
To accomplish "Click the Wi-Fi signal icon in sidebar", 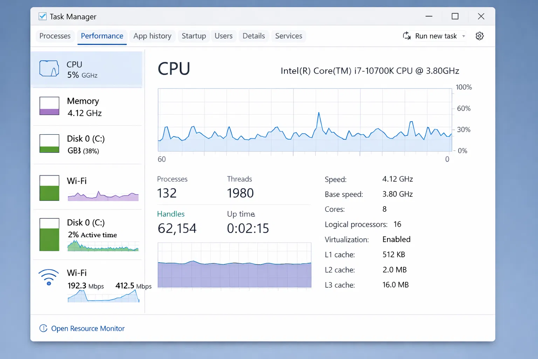I will coord(49,277).
